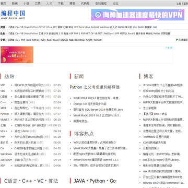Click Linux in the 资源 row
The height and width of the screenshot is (188, 188).
point(88,27)
